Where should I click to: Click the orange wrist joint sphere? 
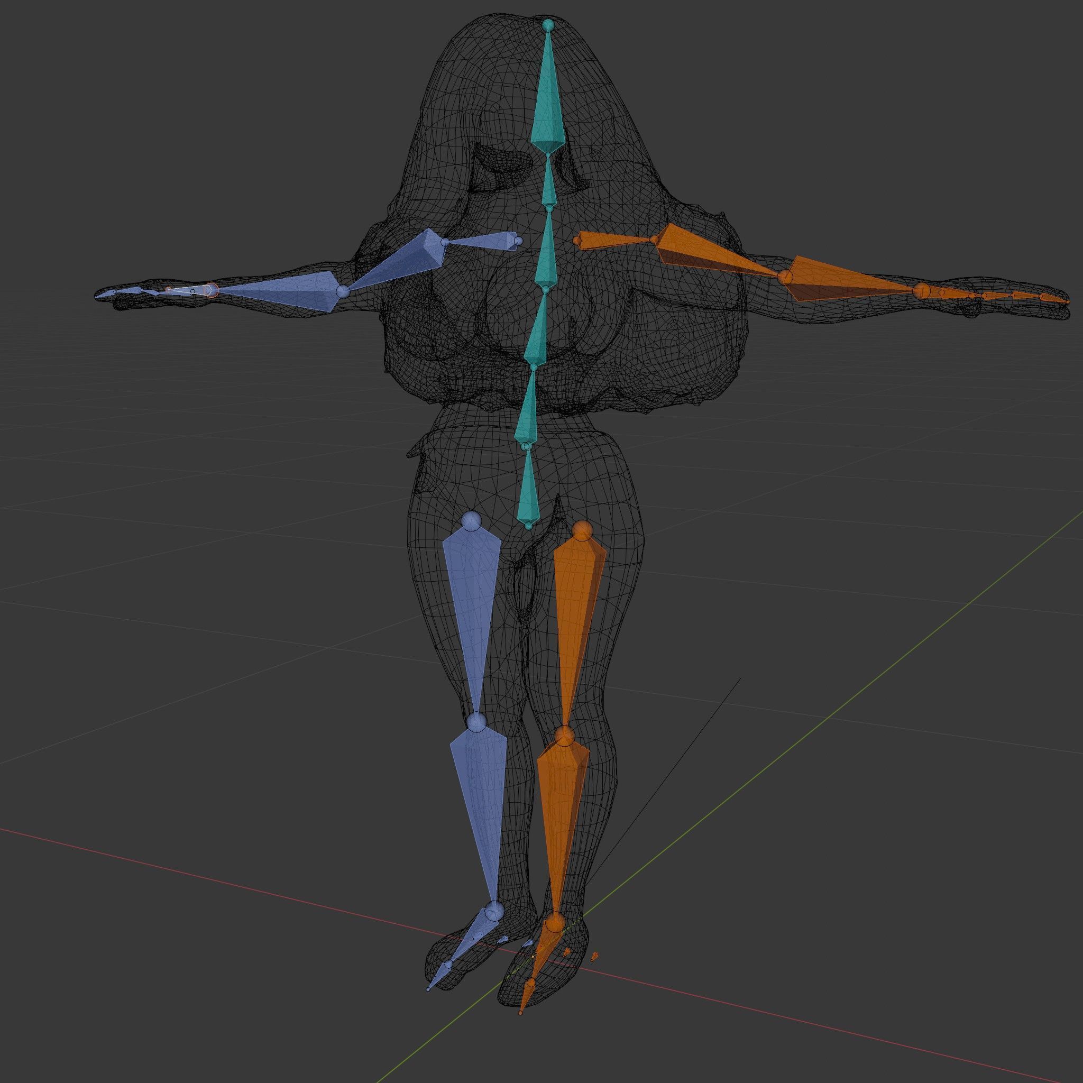[x=922, y=291]
